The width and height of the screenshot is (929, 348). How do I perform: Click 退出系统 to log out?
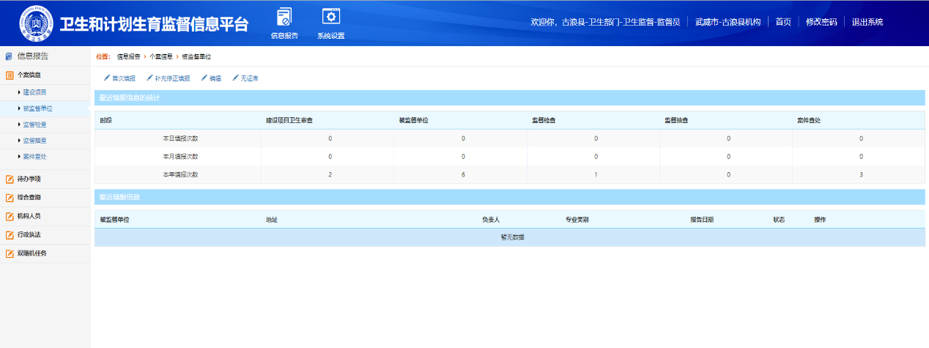(x=867, y=22)
